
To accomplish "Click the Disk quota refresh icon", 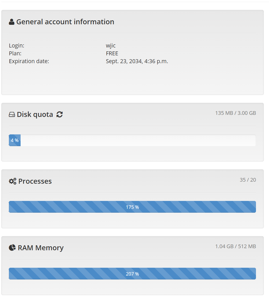I will point(59,114).
